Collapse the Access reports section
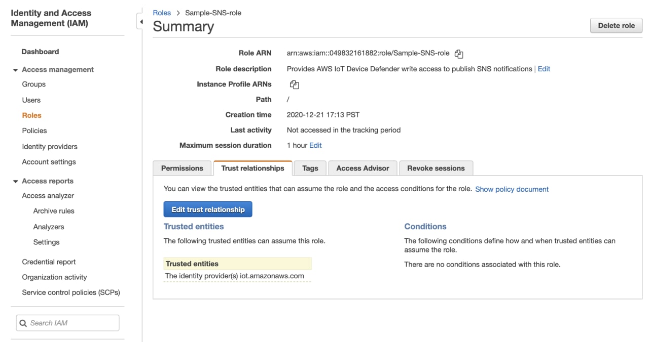This screenshot has height=342, width=649. coord(14,181)
